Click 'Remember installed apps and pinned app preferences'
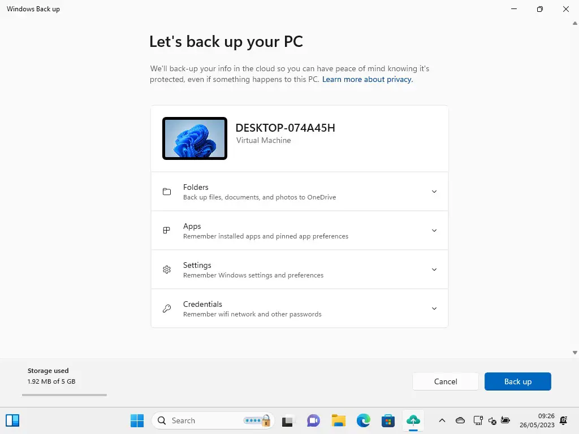Viewport: 579px width, 434px height. coord(266,236)
